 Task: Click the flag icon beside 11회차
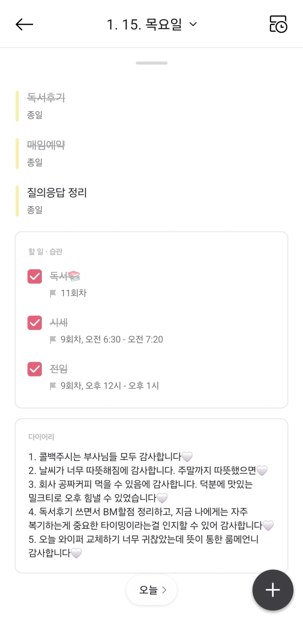53,293
